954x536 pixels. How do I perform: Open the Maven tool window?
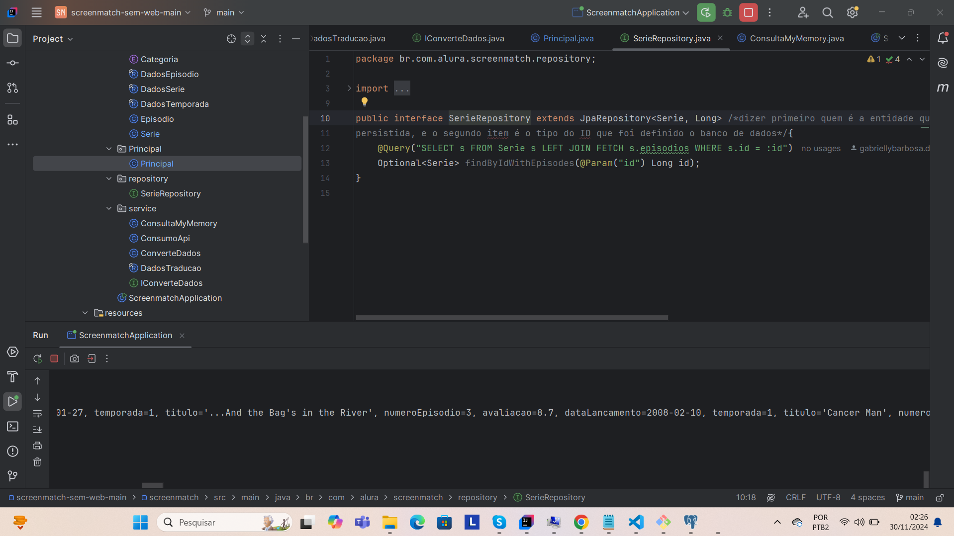pos(943,88)
